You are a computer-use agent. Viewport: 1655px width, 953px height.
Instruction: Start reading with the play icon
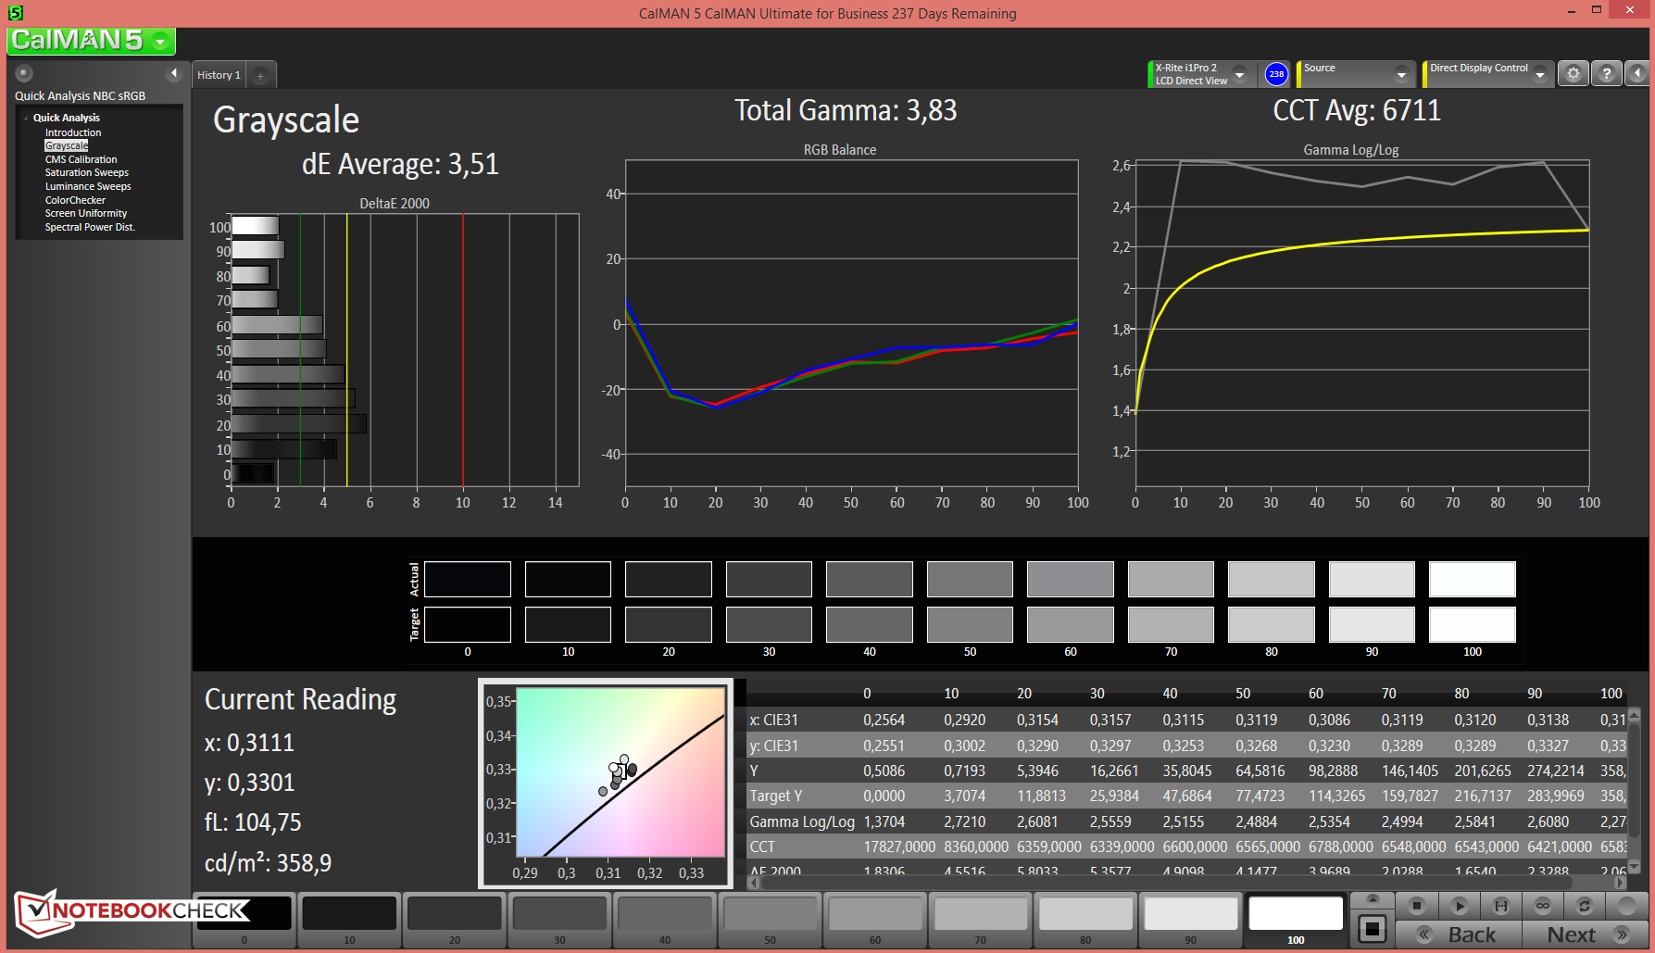coord(1459,906)
